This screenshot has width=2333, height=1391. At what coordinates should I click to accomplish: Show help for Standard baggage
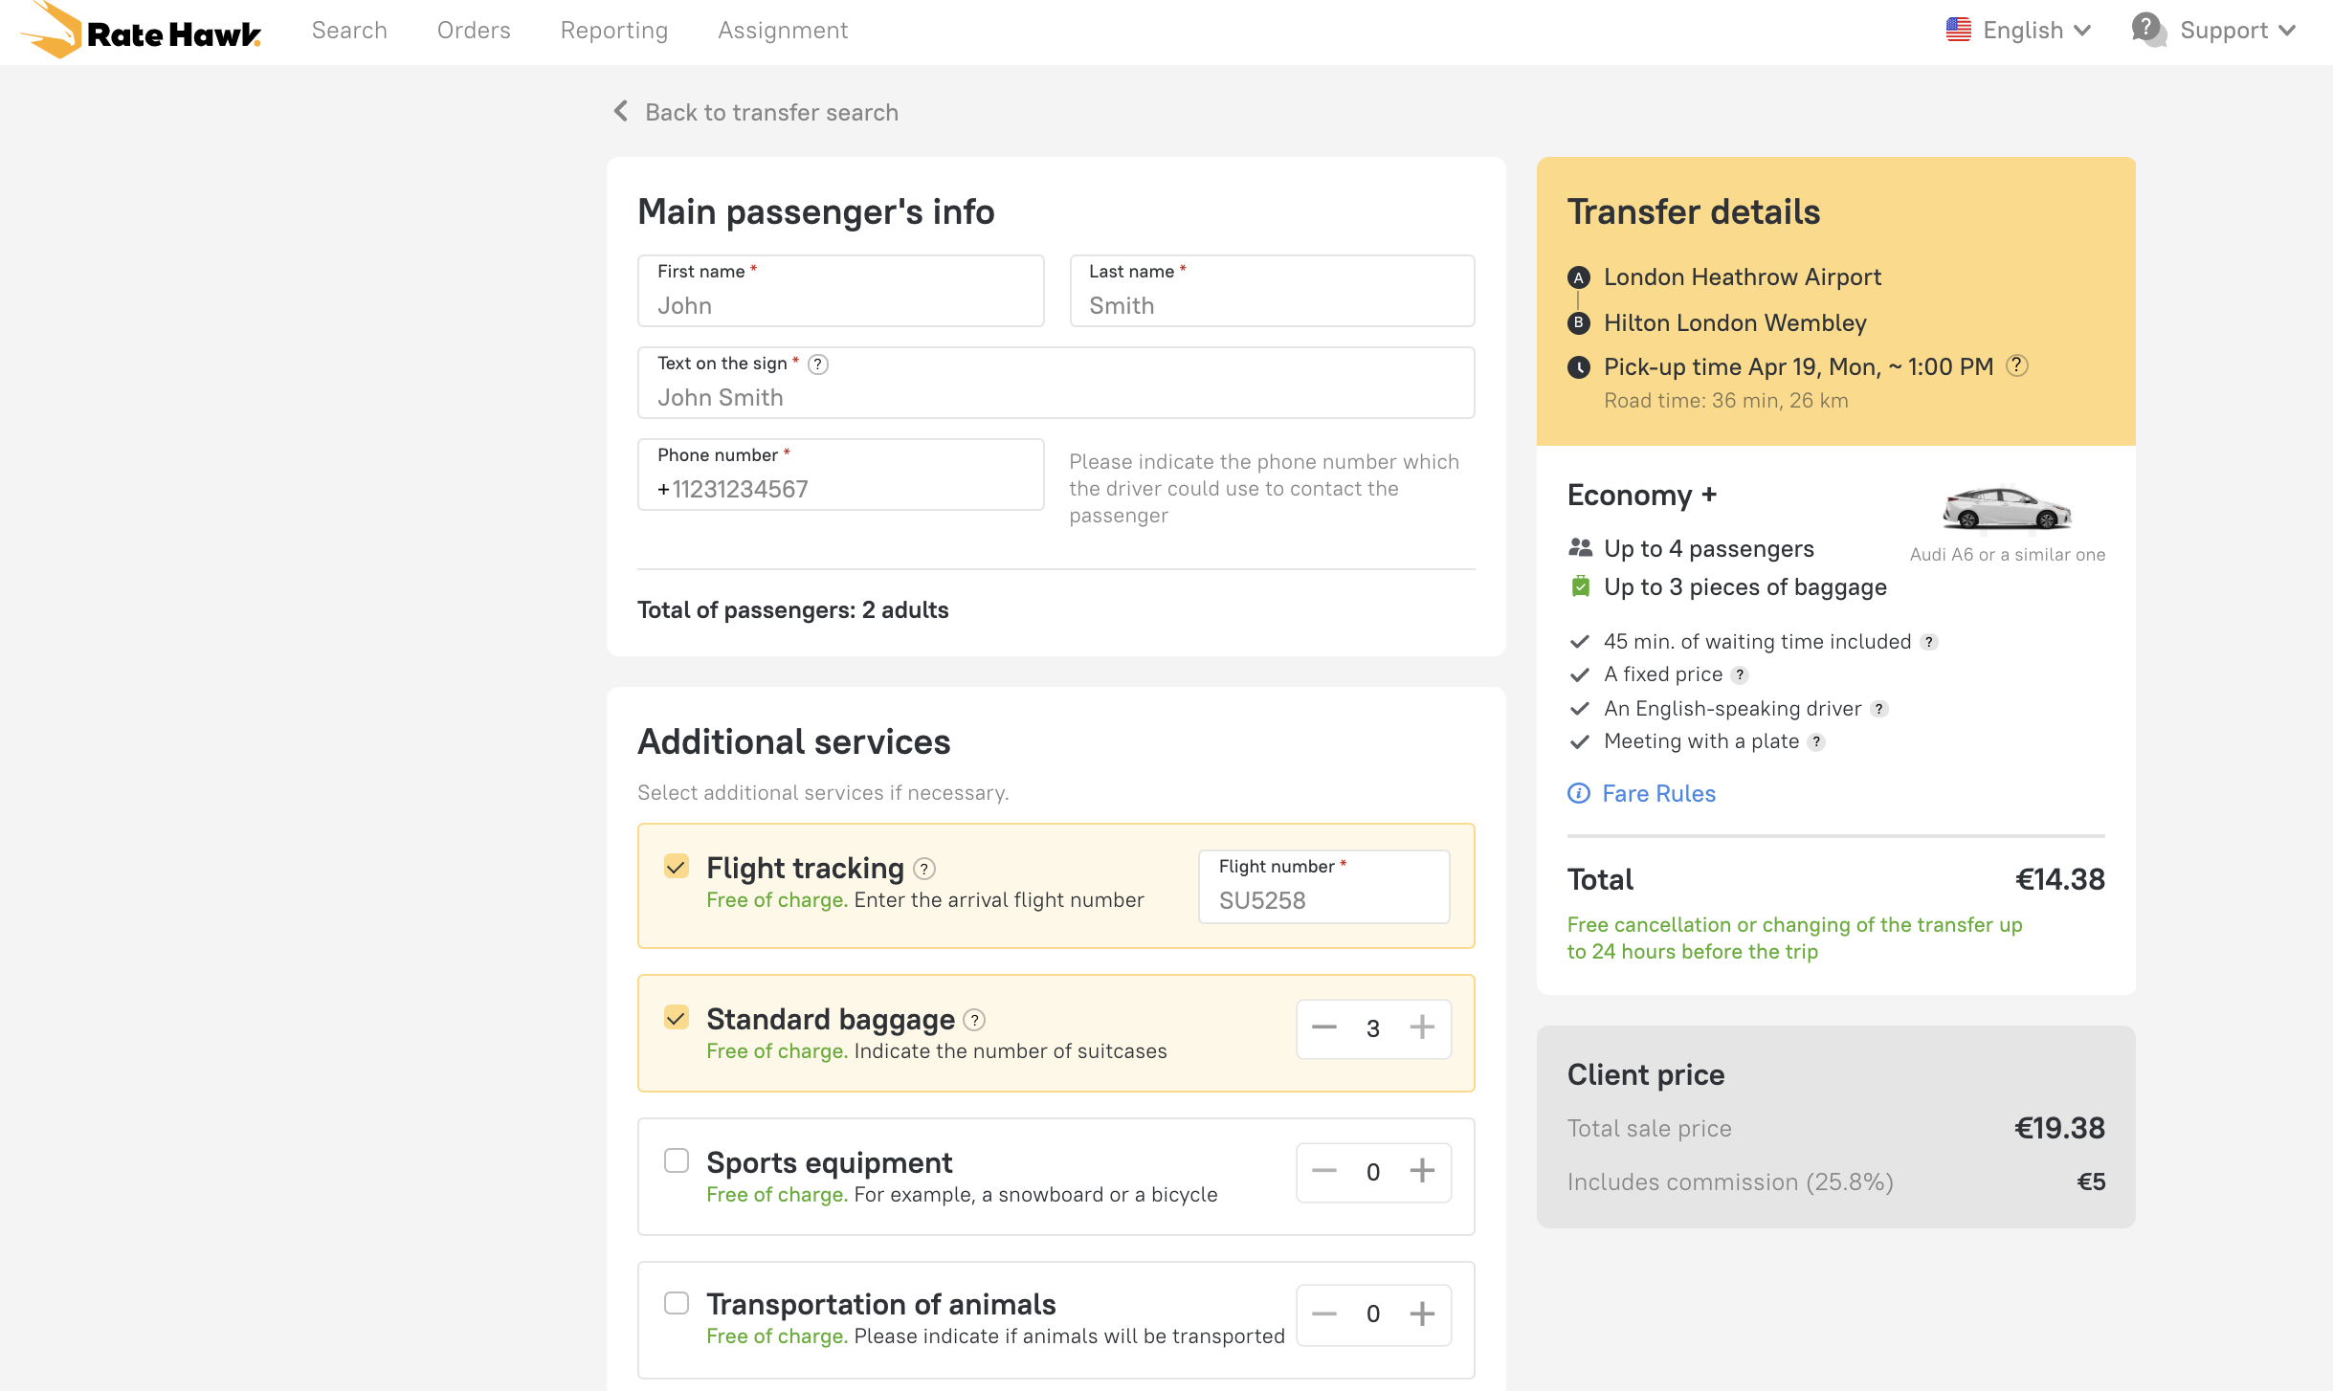(974, 1020)
